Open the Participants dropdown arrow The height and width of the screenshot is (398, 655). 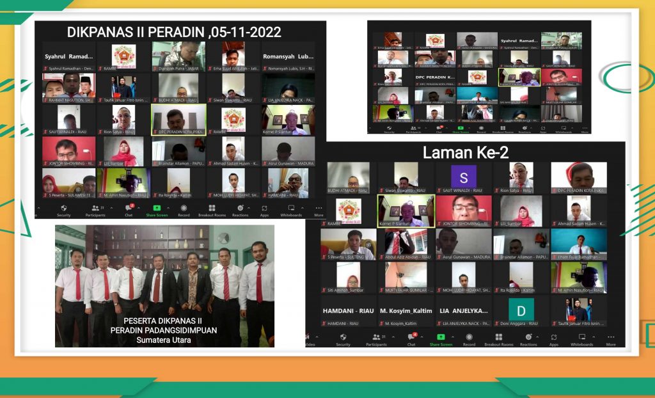click(x=113, y=208)
